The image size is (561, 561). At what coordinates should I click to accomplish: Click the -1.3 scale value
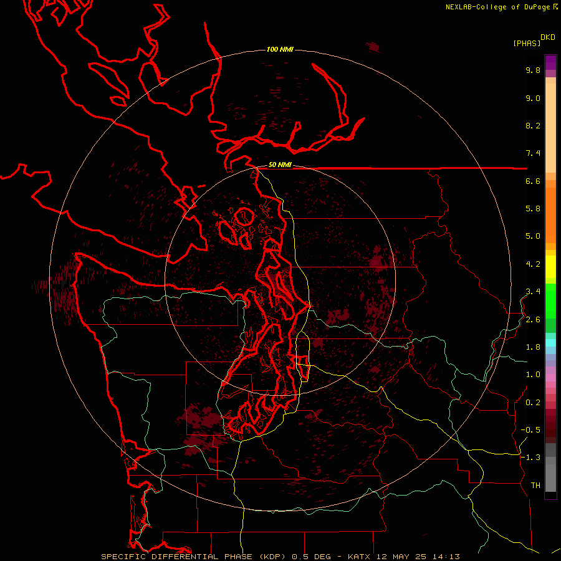point(530,458)
